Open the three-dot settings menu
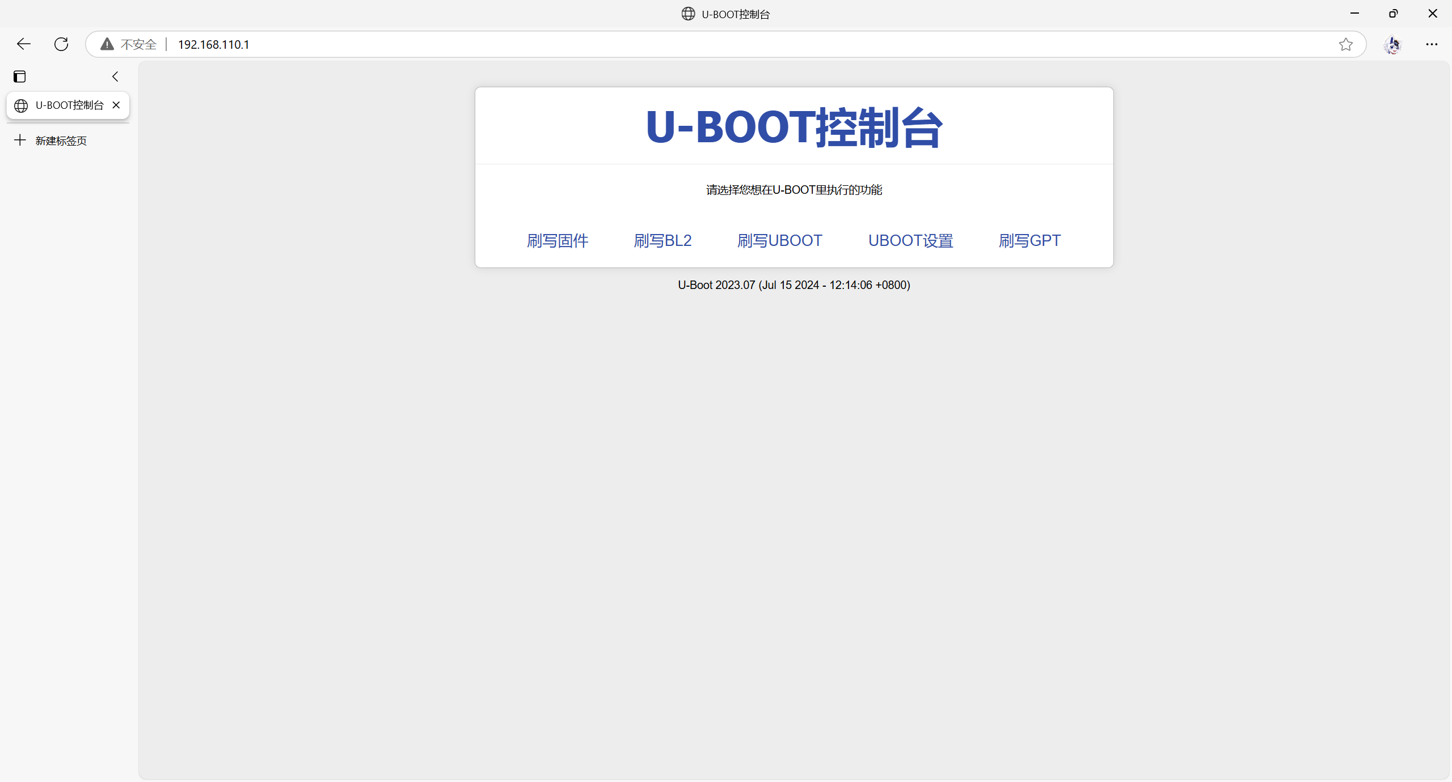1452x782 pixels. (x=1432, y=44)
